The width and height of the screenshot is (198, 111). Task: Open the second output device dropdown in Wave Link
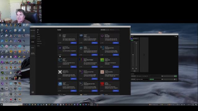click(143, 80)
